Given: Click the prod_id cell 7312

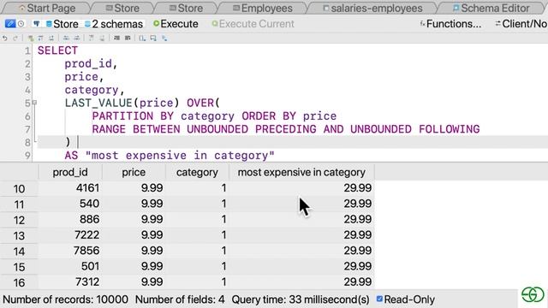Looking at the screenshot, I should 70,281.
